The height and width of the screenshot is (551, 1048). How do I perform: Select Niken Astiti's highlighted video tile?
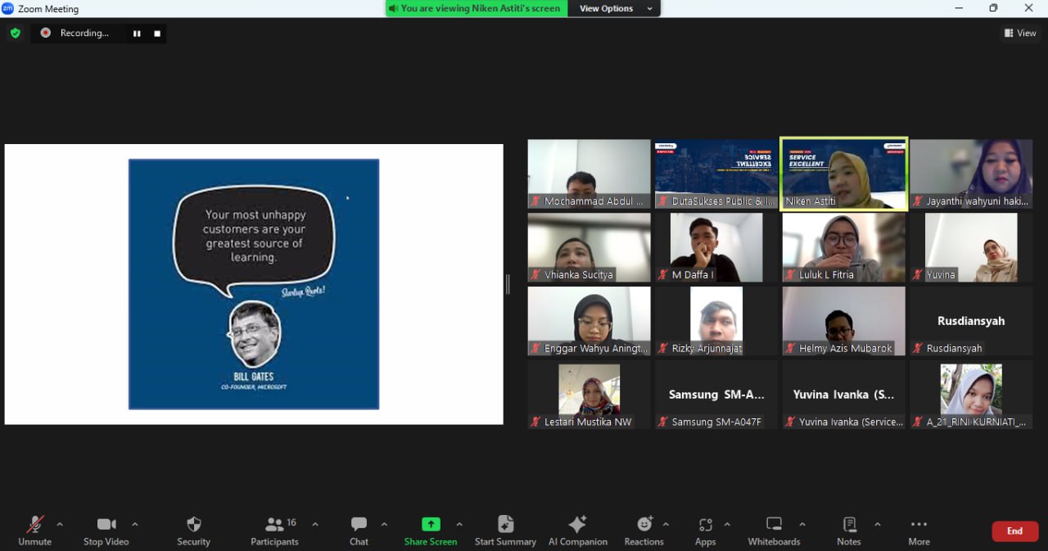coord(844,174)
